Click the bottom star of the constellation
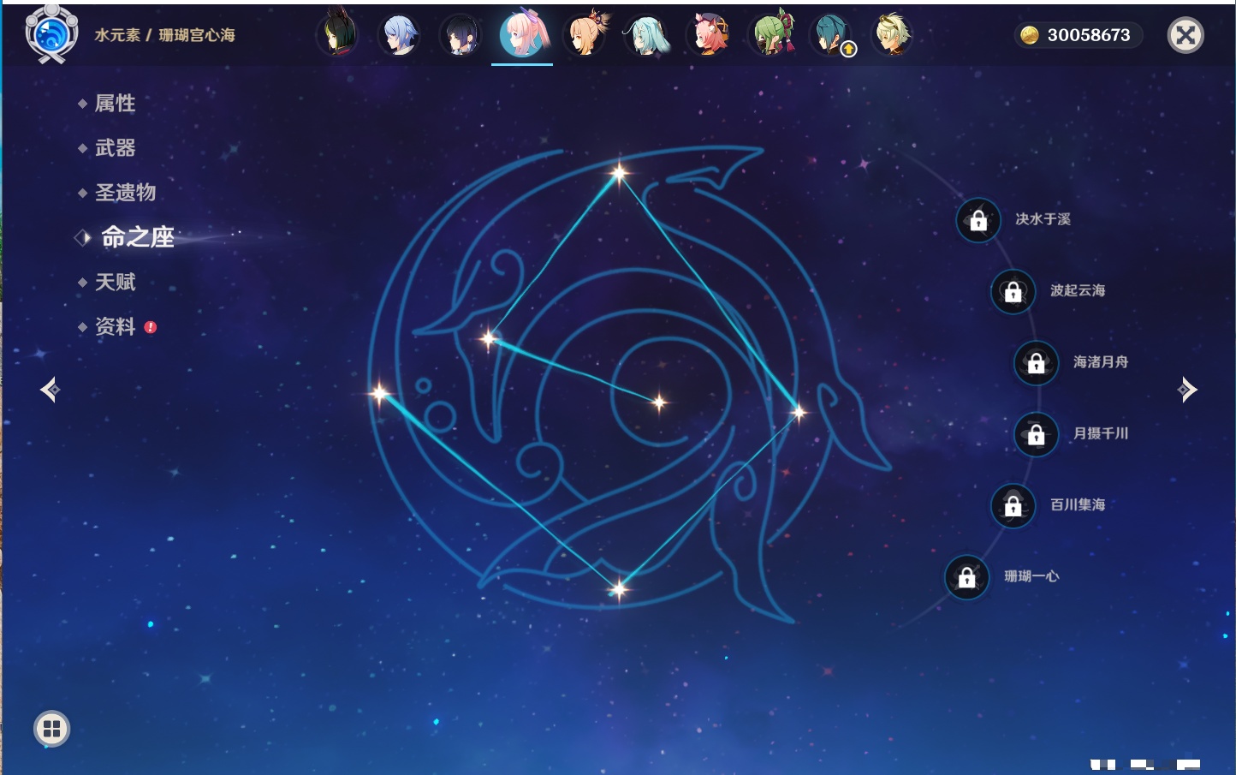The width and height of the screenshot is (1236, 775). [619, 588]
